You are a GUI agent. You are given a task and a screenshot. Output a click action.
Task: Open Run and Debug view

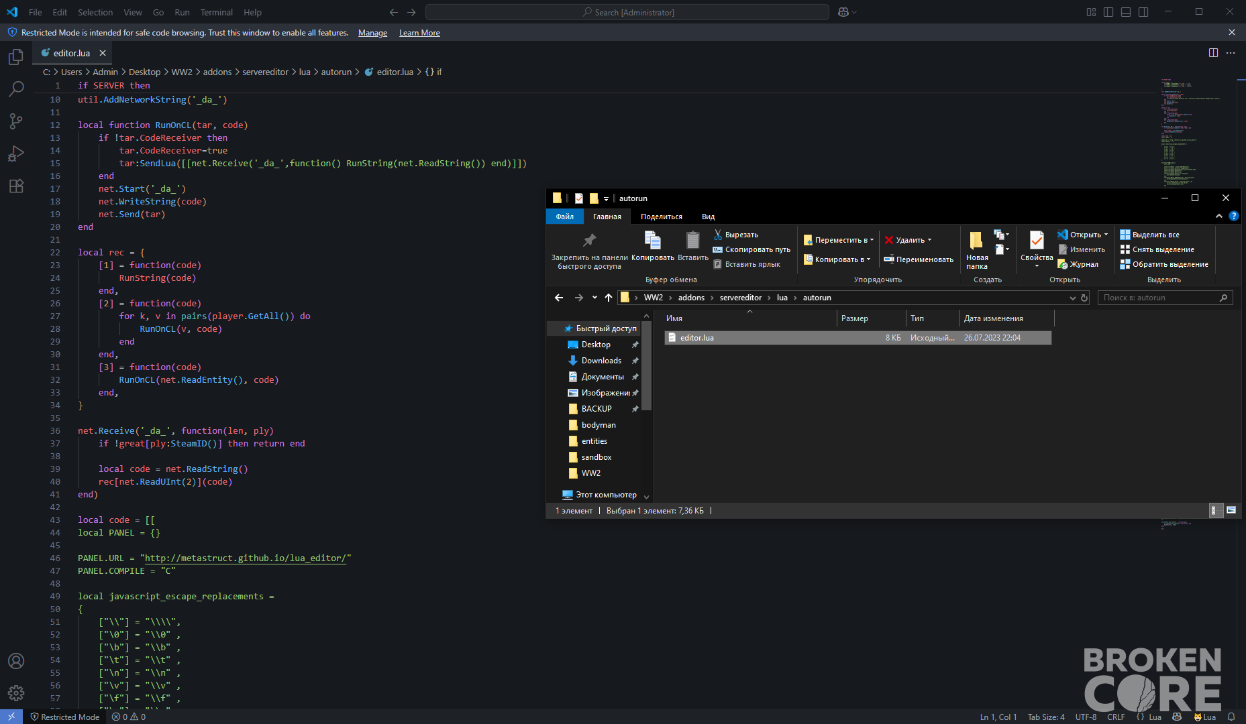[16, 154]
